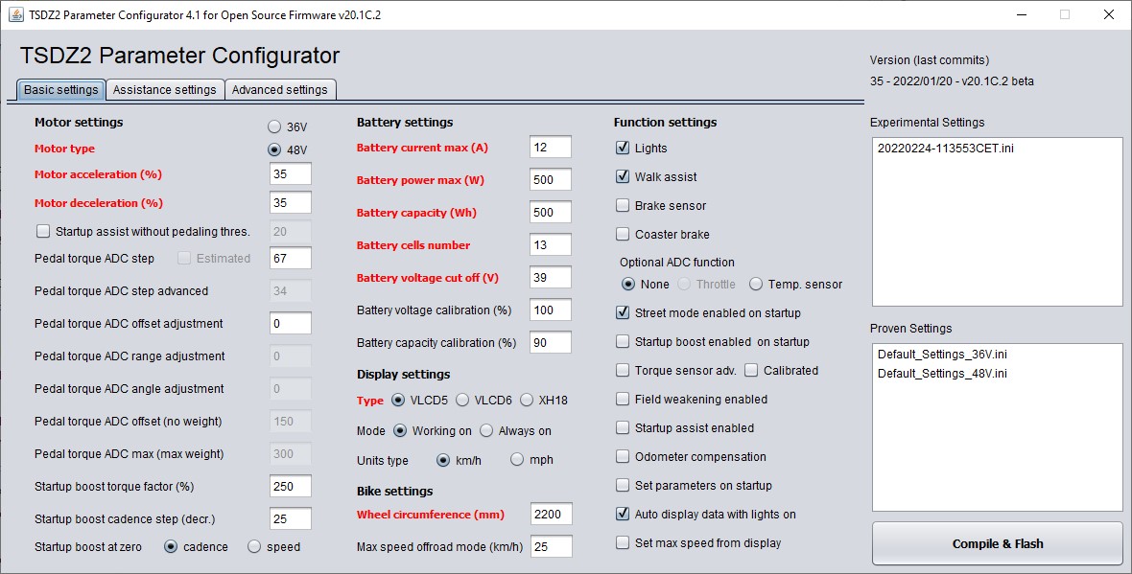This screenshot has height=574, width=1132.
Task: Disable the Lights function checkbox
Action: (x=623, y=149)
